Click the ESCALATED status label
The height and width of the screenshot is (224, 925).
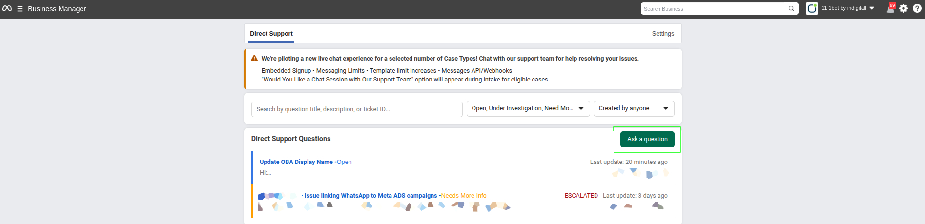point(581,196)
